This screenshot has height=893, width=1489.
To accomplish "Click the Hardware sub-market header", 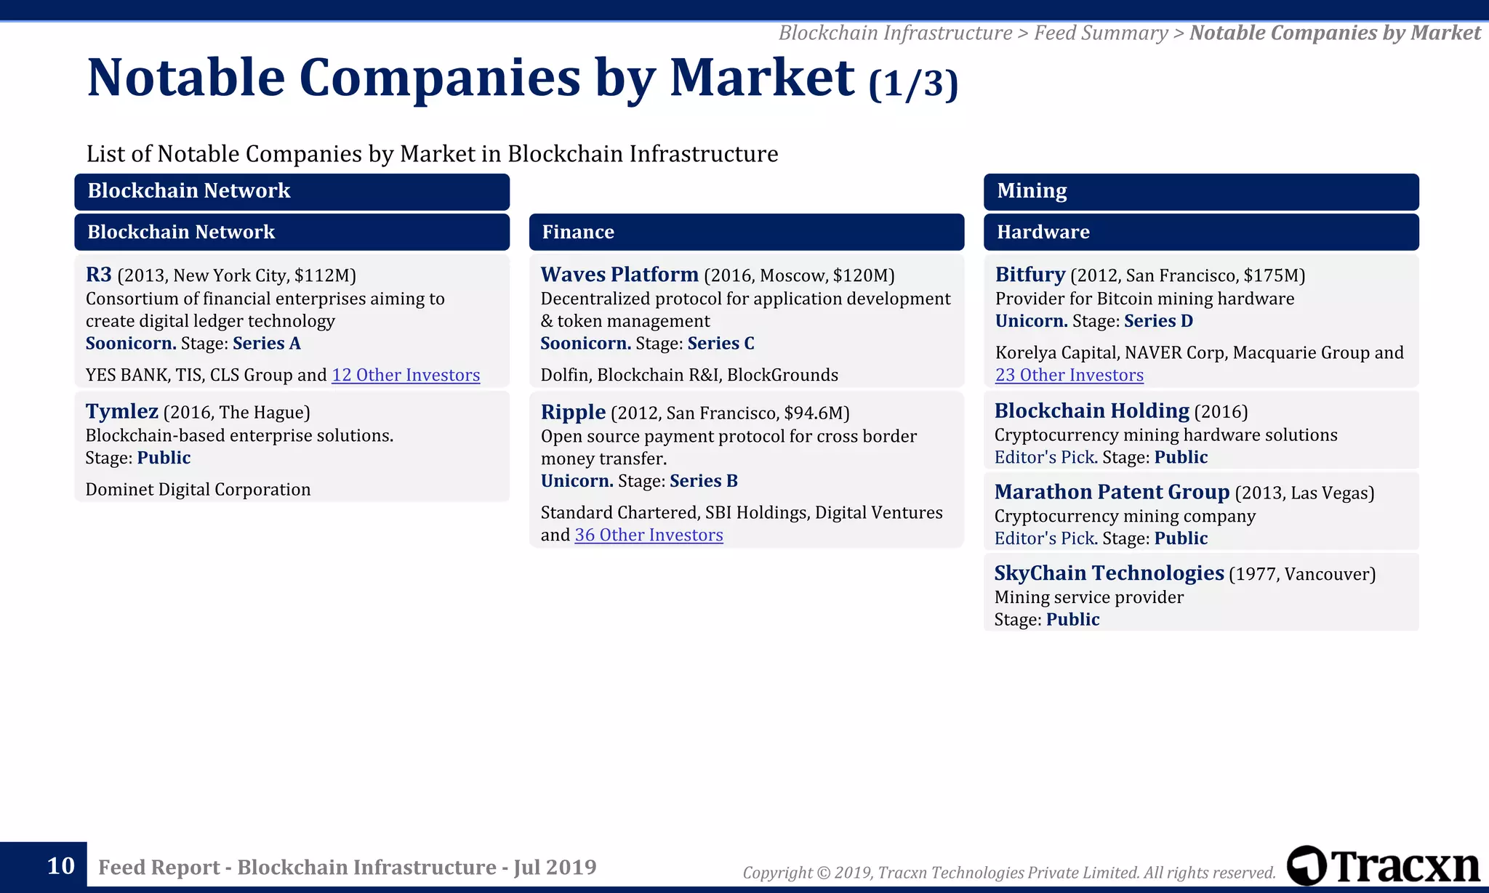I will tap(1201, 232).
